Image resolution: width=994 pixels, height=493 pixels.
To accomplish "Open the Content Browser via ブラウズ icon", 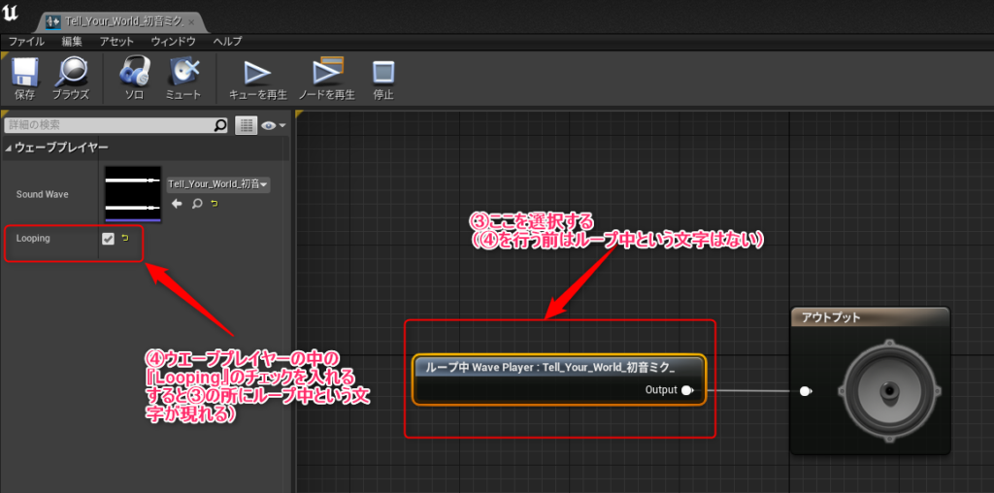I will 70,76.
